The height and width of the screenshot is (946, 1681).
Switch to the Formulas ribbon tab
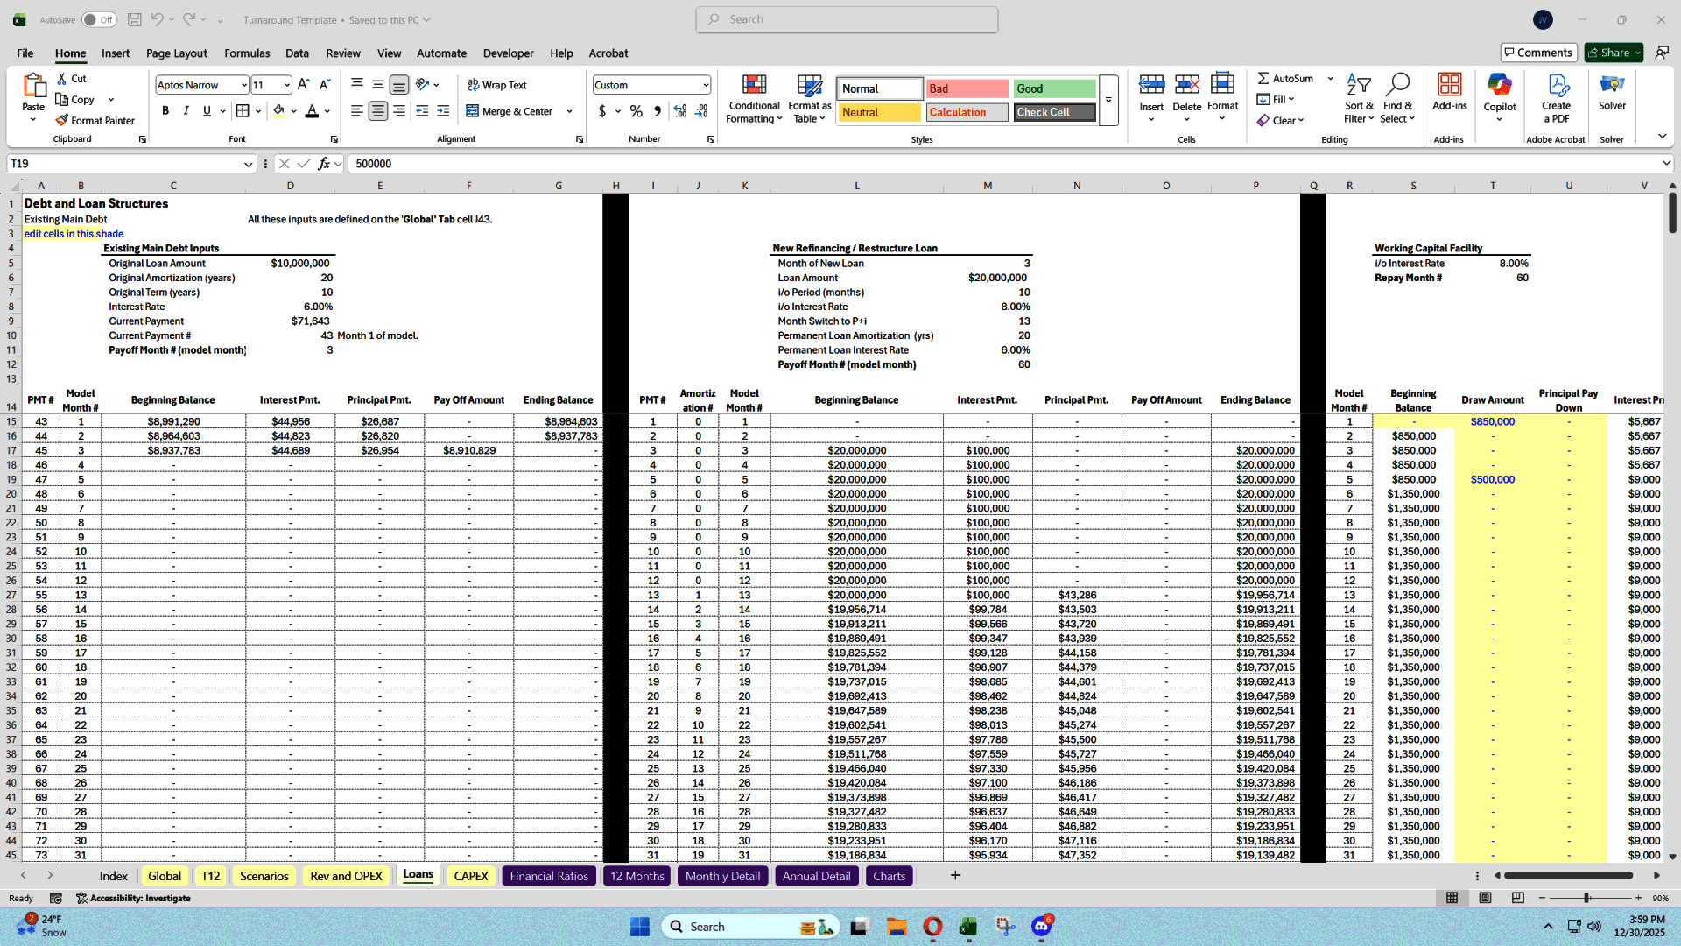click(247, 53)
